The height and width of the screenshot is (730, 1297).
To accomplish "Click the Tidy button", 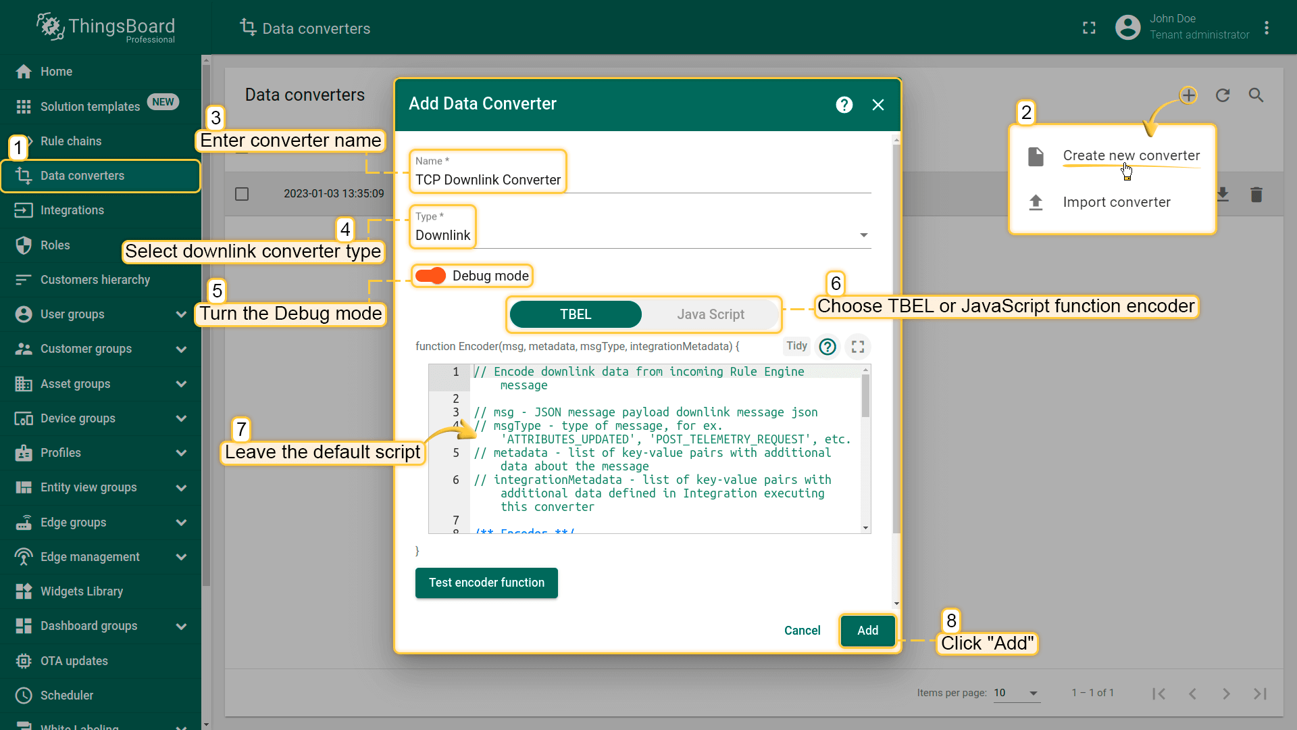I will (x=797, y=346).
